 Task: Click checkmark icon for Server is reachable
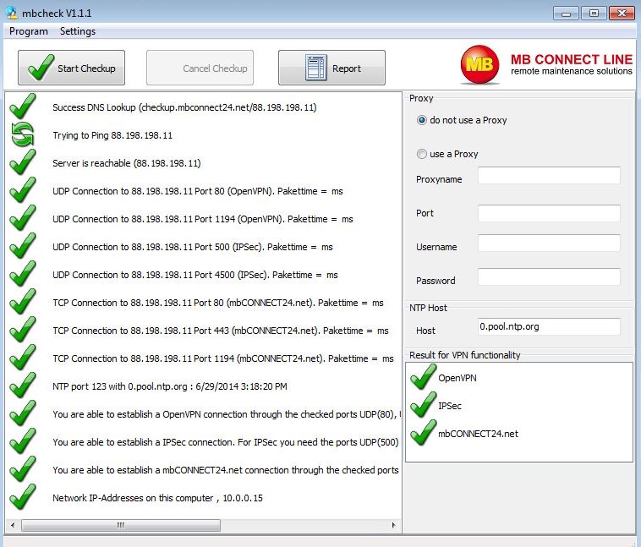[24, 161]
